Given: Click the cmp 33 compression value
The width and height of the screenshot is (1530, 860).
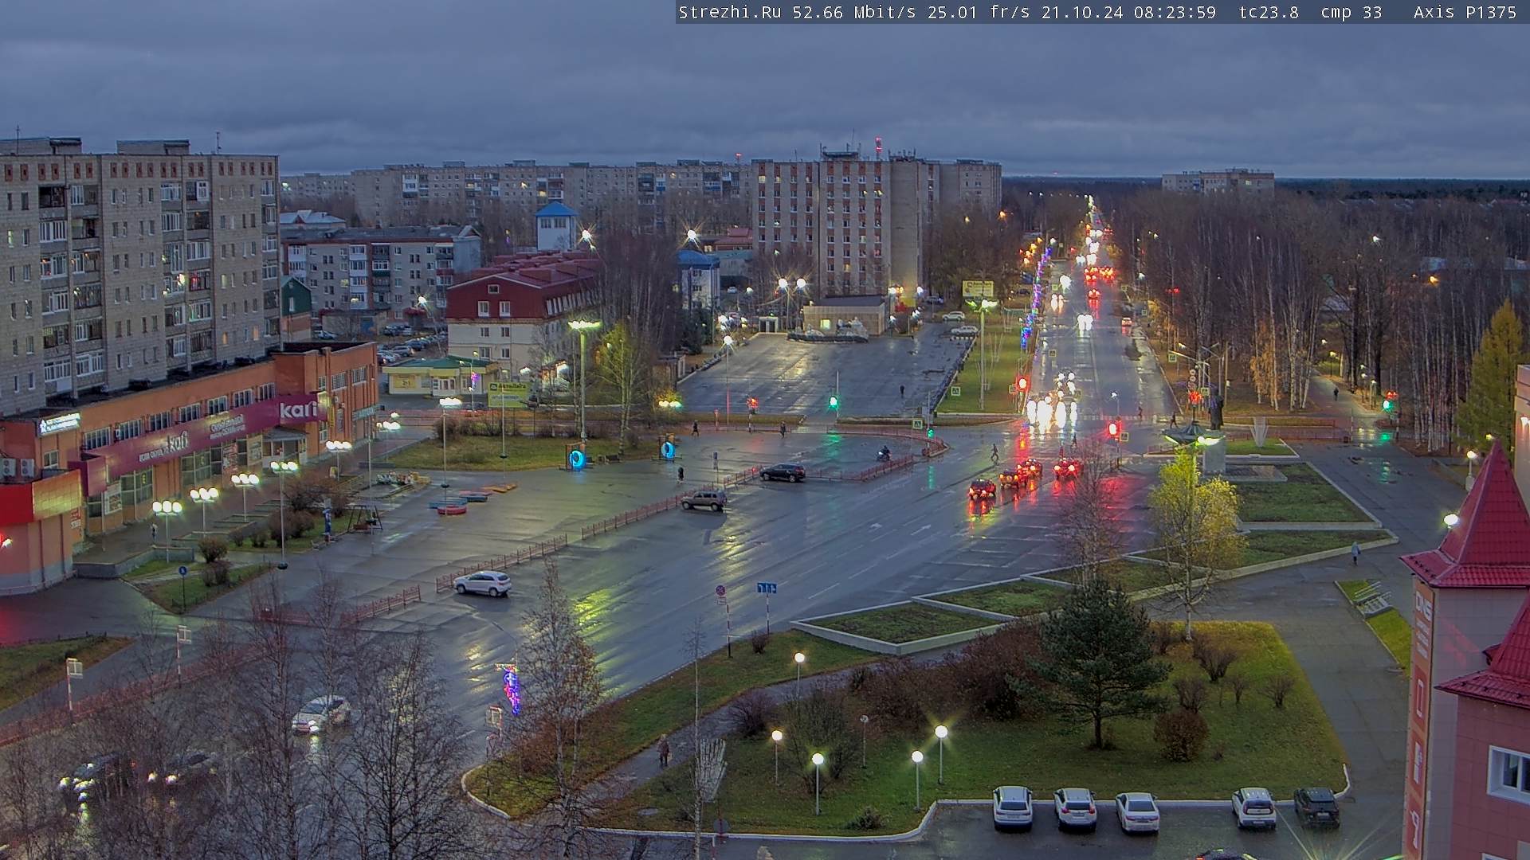Looking at the screenshot, I should 1351,12.
